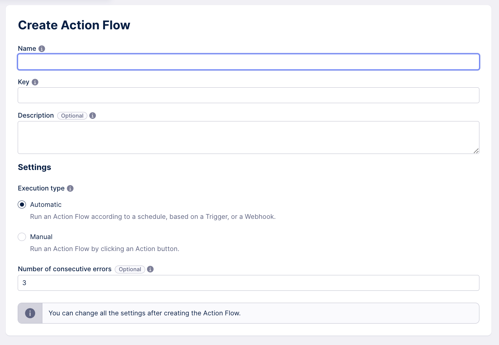Screen dimensions: 499x345
Task: Click info icon for Number of consecutive errors
Action: pos(151,269)
